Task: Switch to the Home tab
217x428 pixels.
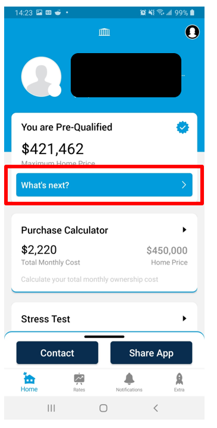Action: [29, 382]
